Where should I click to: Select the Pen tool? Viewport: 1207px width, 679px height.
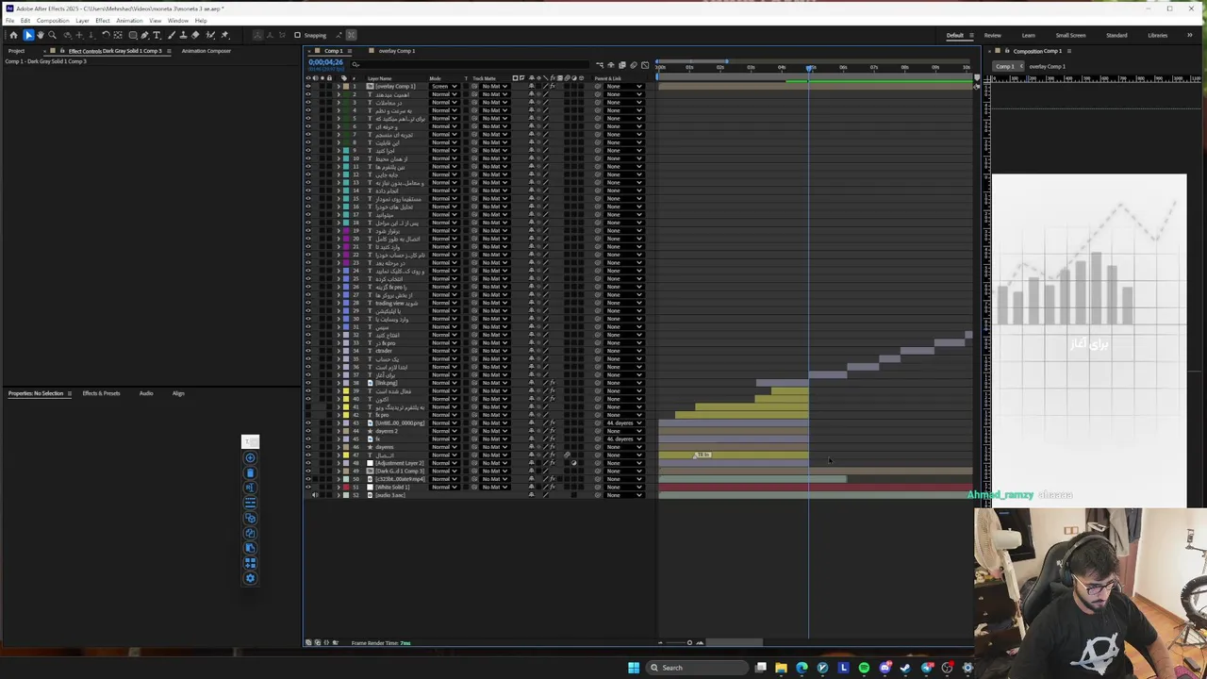[144, 35]
